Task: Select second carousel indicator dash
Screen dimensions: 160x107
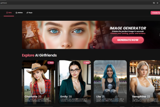Action: click(94, 47)
